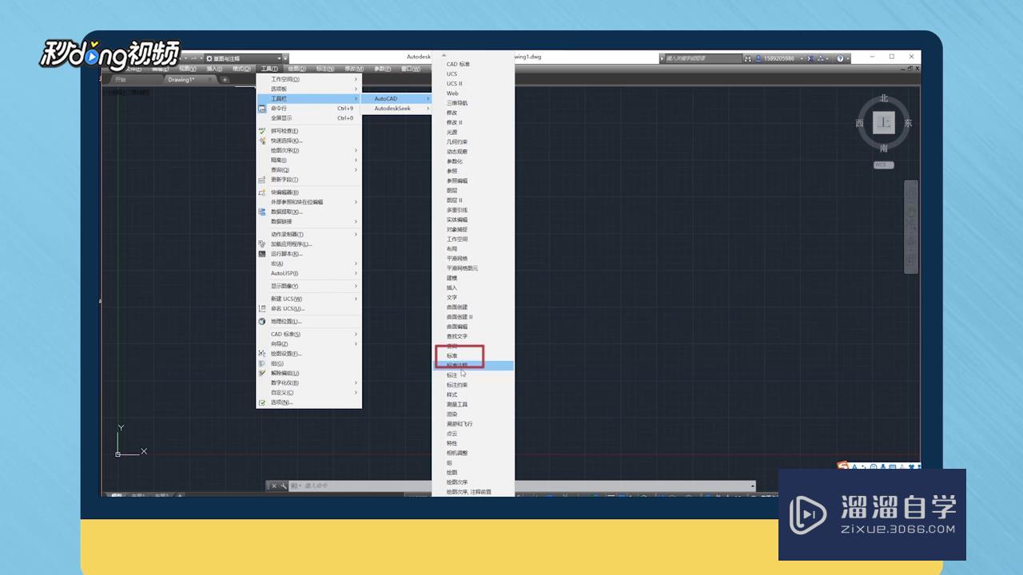Click the update field (更新字段) icon
This screenshot has height=575, width=1023.
(262, 180)
